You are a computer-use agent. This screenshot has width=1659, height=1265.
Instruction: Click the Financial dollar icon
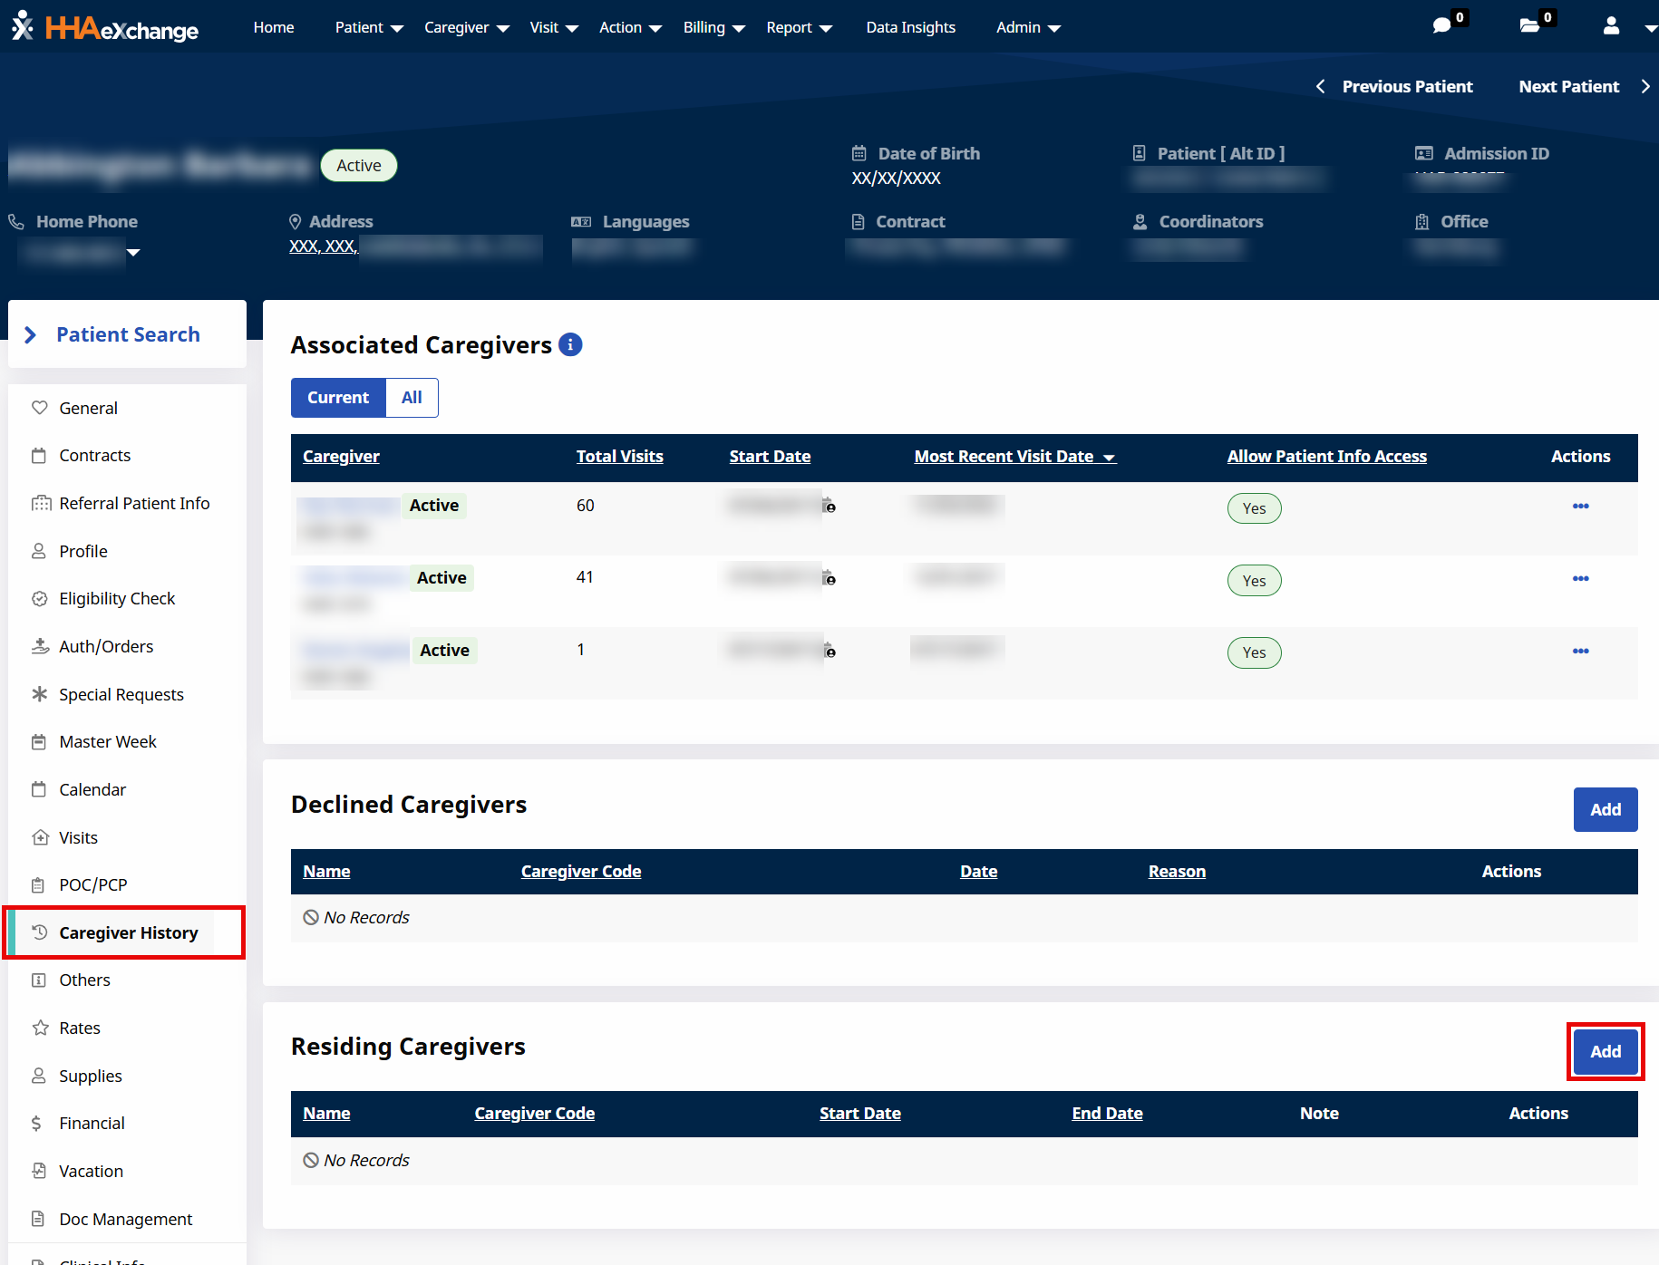point(36,1124)
